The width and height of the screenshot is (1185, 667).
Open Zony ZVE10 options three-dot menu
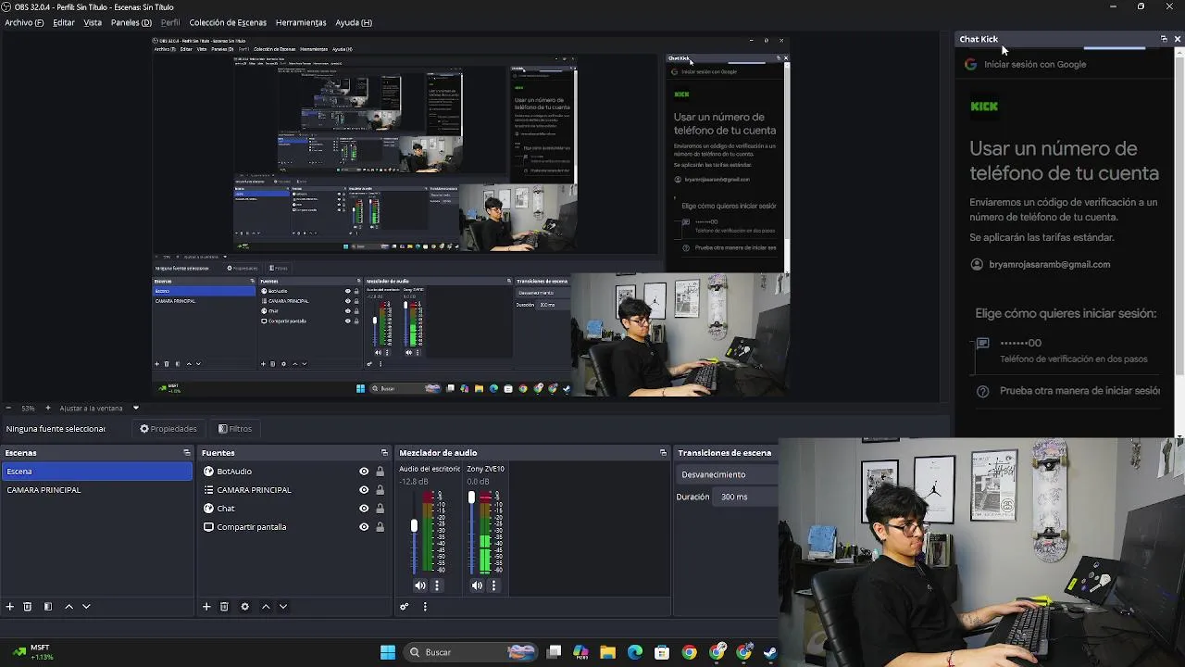(x=493, y=585)
